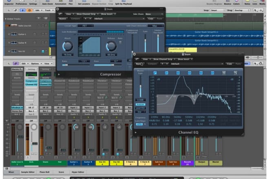Toggle the second parametric band at 500Hz

(190, 73)
